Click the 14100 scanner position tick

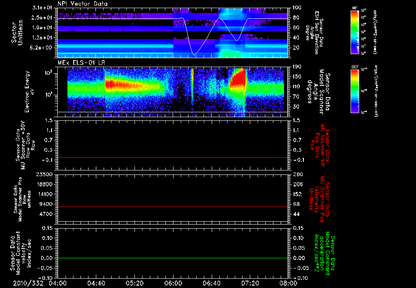(x=44, y=194)
